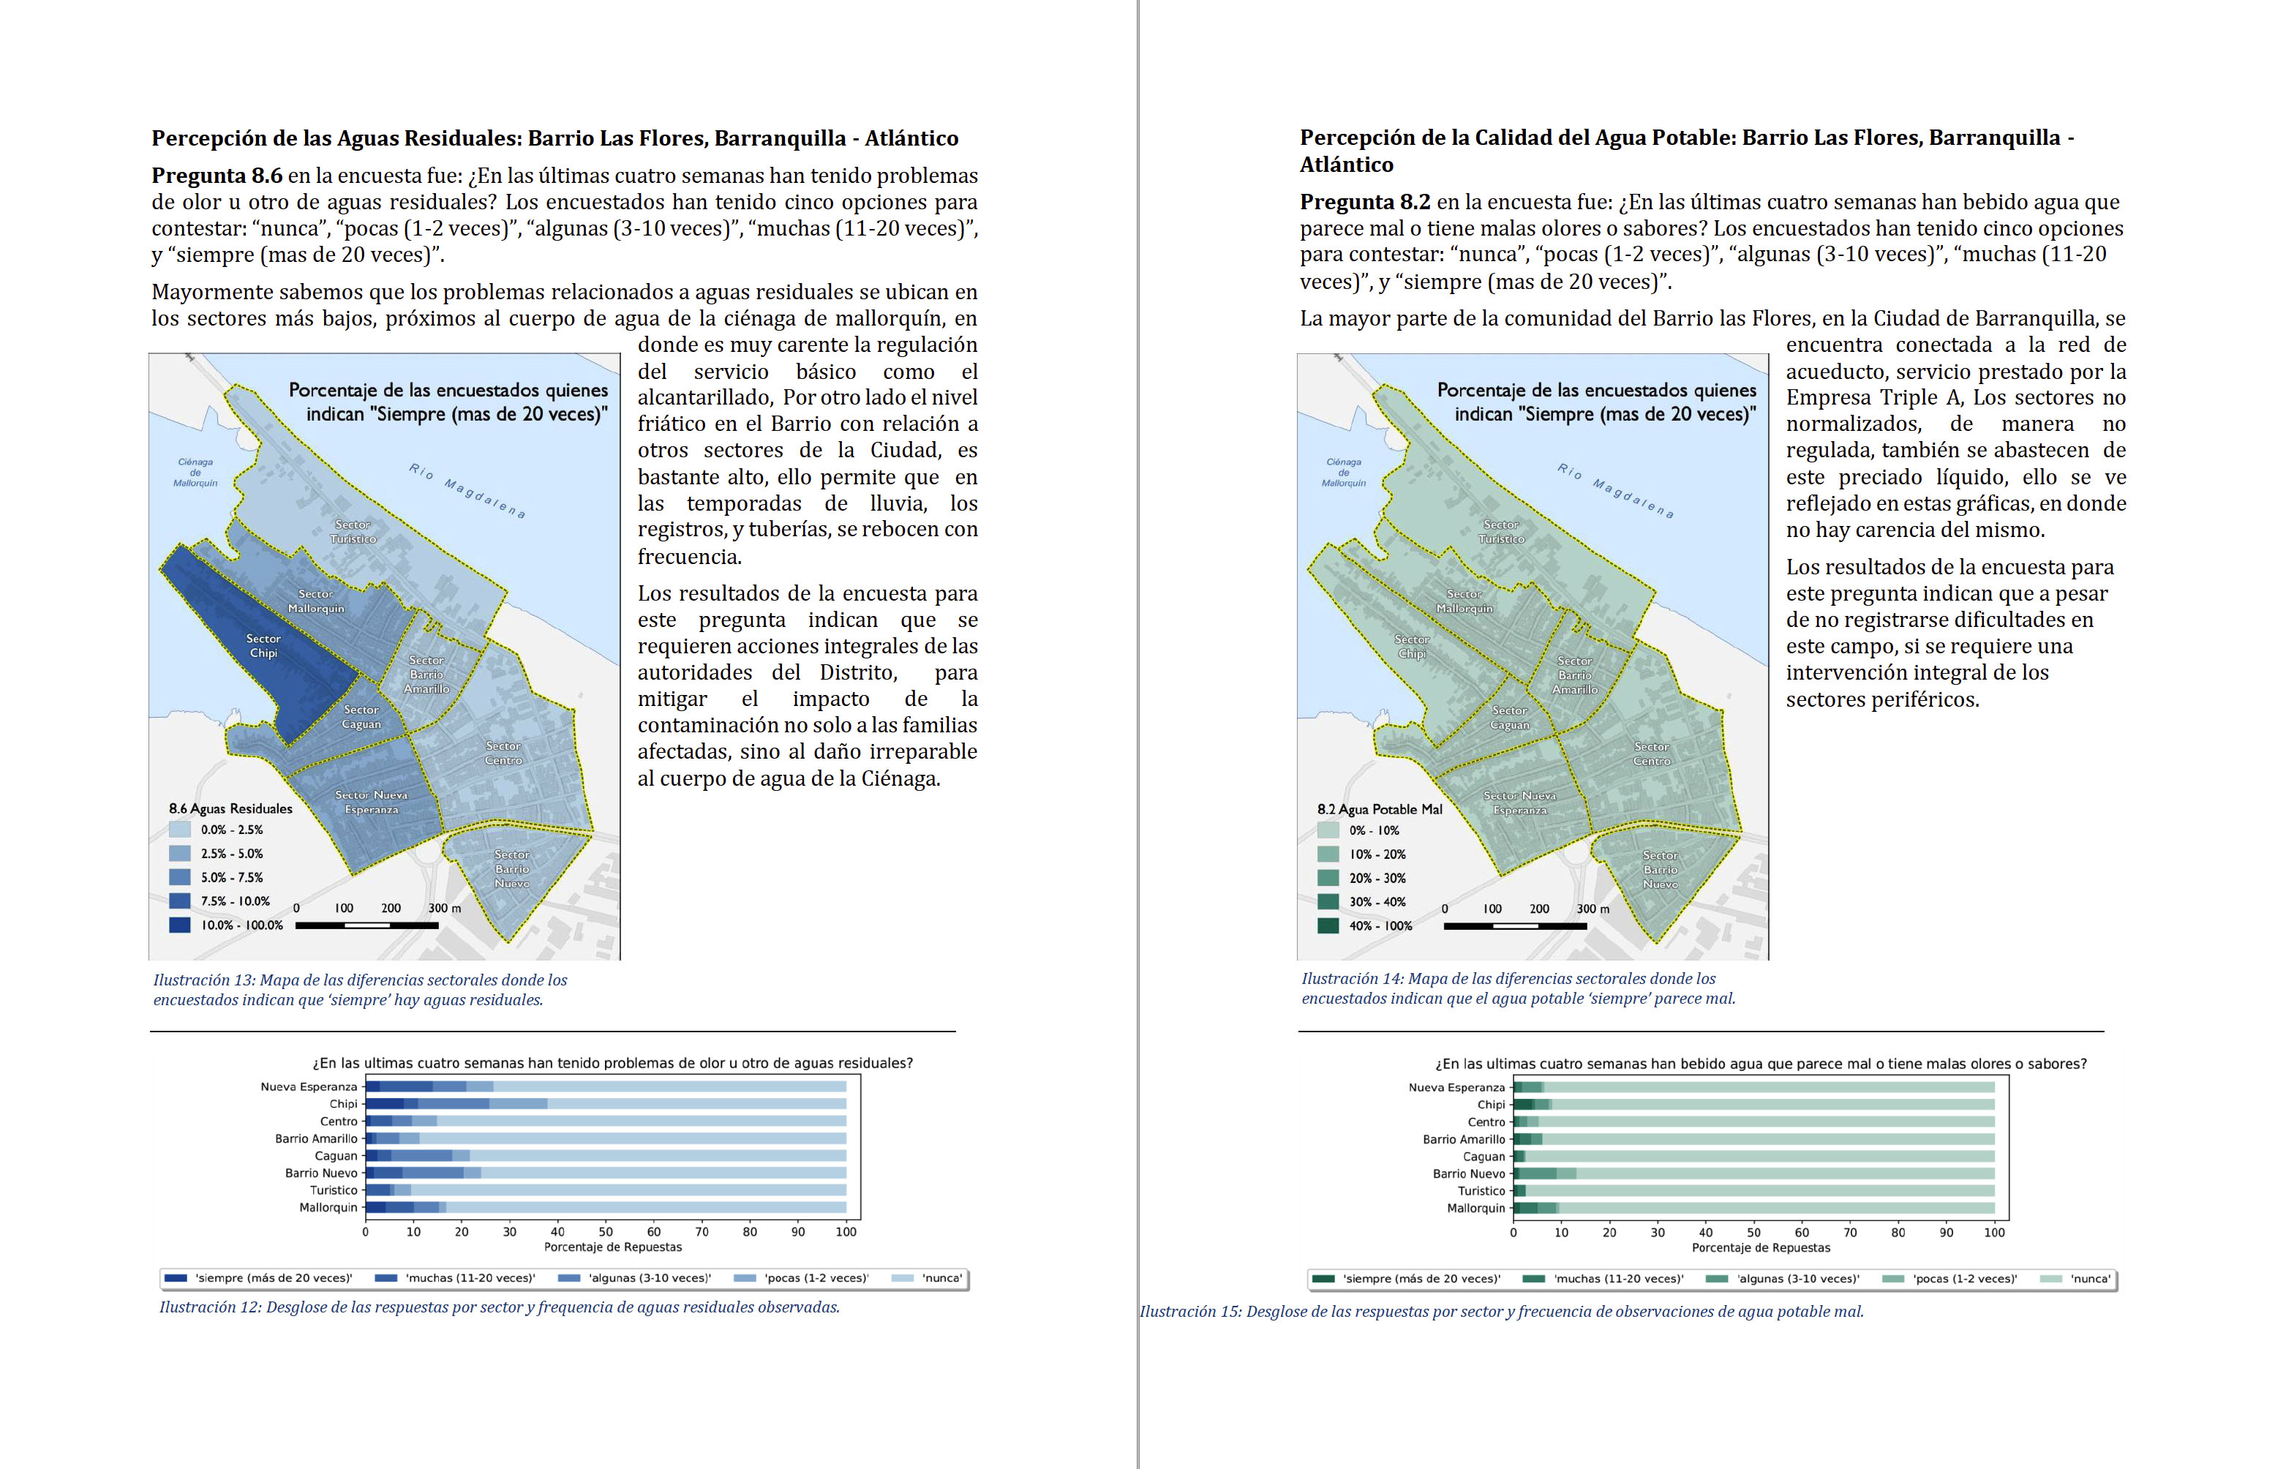
Task: Click the 'Ilustración 15' chart caption
Action: click(1501, 1312)
